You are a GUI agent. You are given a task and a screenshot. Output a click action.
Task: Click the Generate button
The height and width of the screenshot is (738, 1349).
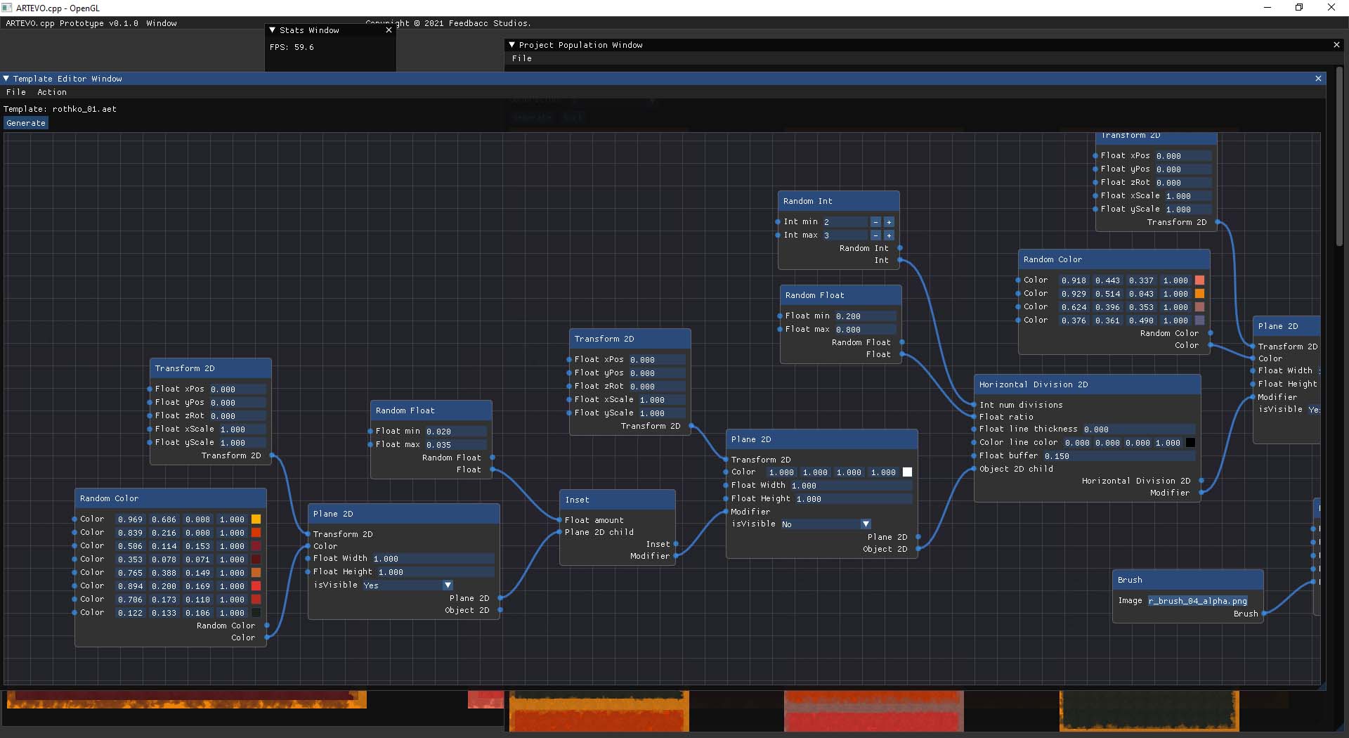[x=26, y=123]
